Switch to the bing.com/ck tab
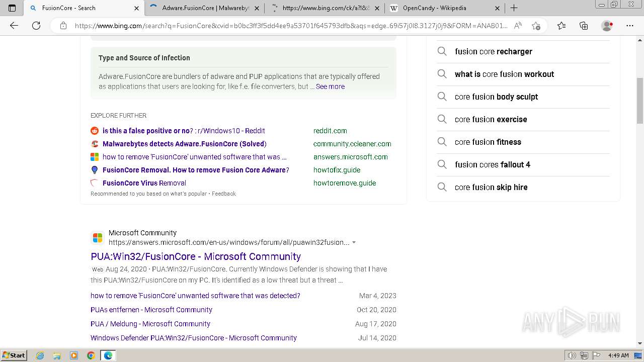The image size is (644, 362). pos(326,8)
